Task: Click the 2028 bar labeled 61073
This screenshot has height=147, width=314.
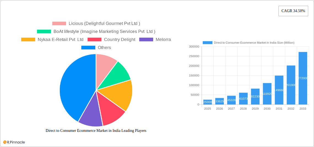Action: (243, 99)
